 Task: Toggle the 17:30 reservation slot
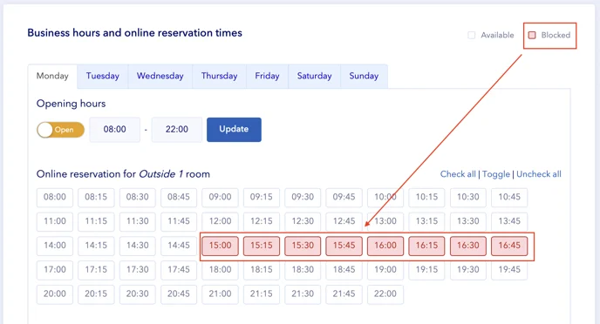click(138, 270)
